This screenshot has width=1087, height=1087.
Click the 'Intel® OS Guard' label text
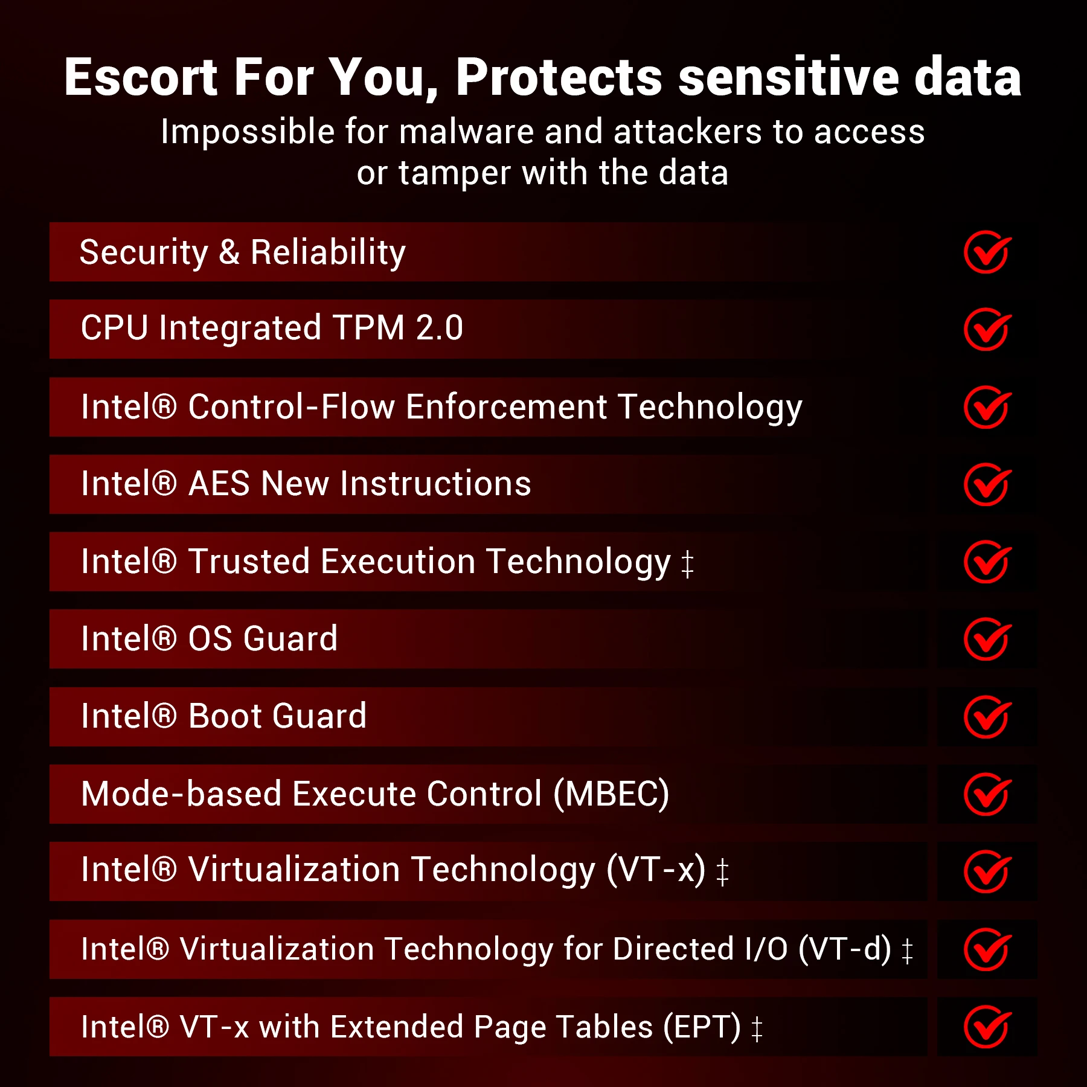pyautogui.click(x=210, y=639)
